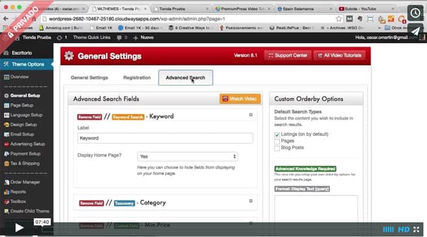Click the Reports chart icon
The image size is (427, 237).
click(7, 192)
